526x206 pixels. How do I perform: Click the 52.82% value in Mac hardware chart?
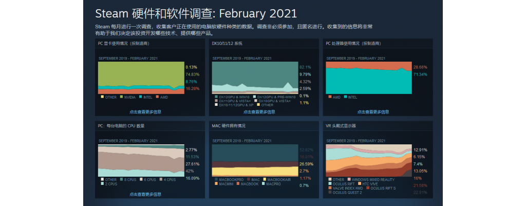point(306,149)
